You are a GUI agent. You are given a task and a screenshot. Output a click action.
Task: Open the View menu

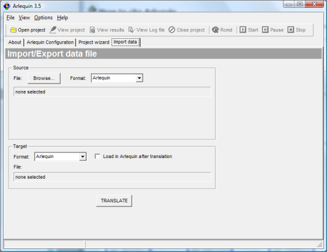24,18
